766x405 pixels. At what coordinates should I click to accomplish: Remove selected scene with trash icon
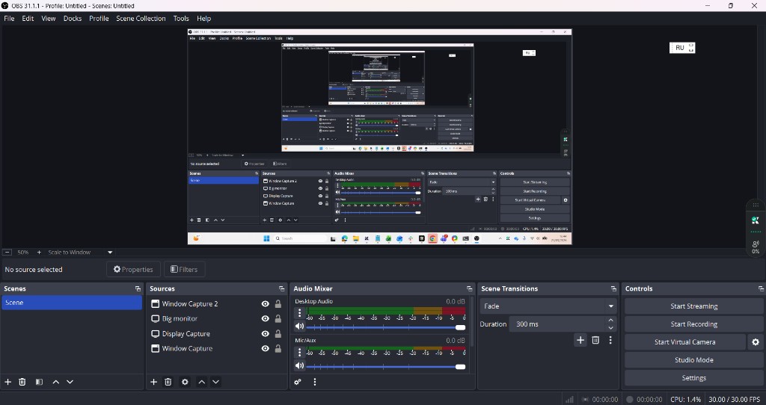pos(22,382)
